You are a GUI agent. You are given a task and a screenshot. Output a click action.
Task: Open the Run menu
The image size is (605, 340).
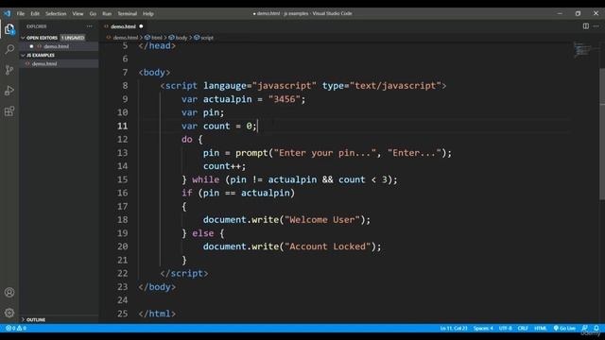click(107, 13)
